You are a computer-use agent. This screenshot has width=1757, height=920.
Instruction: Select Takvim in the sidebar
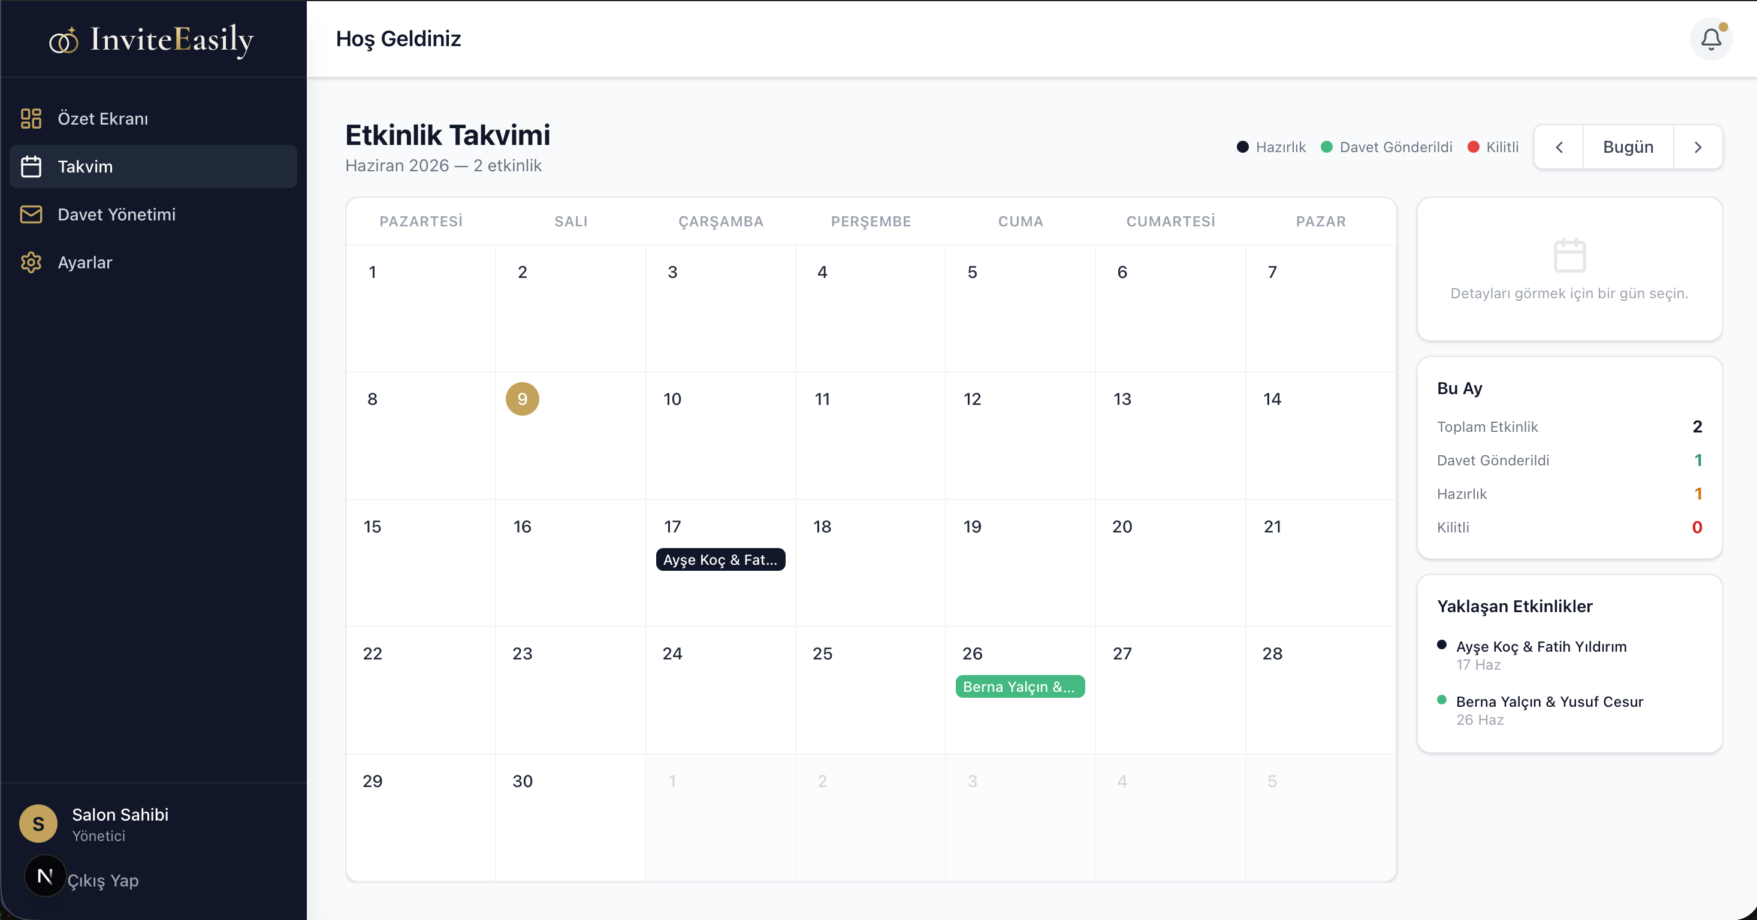pos(153,167)
